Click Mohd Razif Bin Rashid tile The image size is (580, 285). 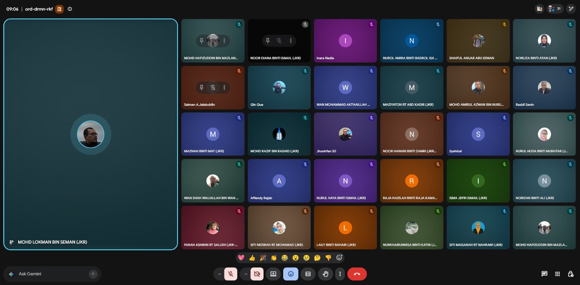pyautogui.click(x=279, y=134)
